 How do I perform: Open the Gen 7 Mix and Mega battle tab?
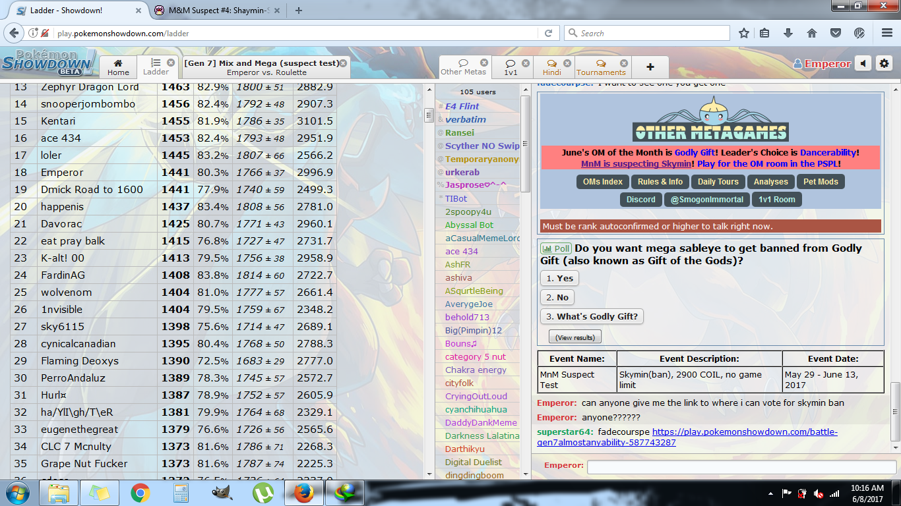tap(263, 67)
